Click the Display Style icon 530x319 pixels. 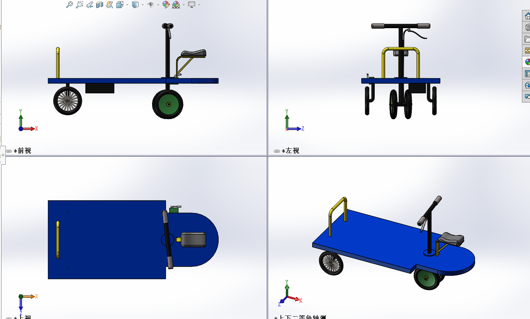pyautogui.click(x=135, y=5)
